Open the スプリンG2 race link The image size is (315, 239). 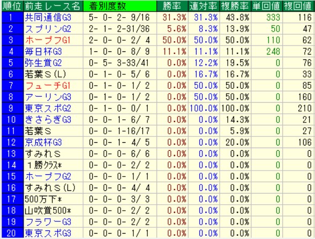coord(48,29)
